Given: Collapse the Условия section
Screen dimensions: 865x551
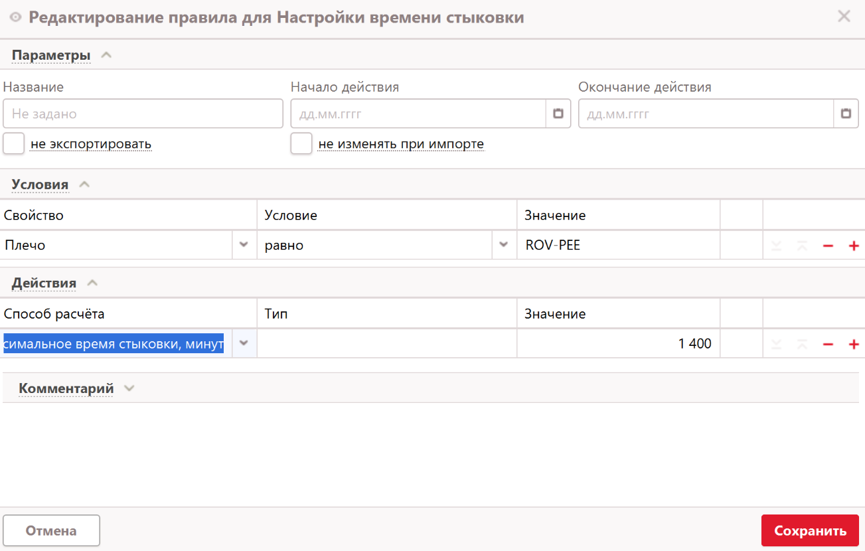Looking at the screenshot, I should coord(84,185).
